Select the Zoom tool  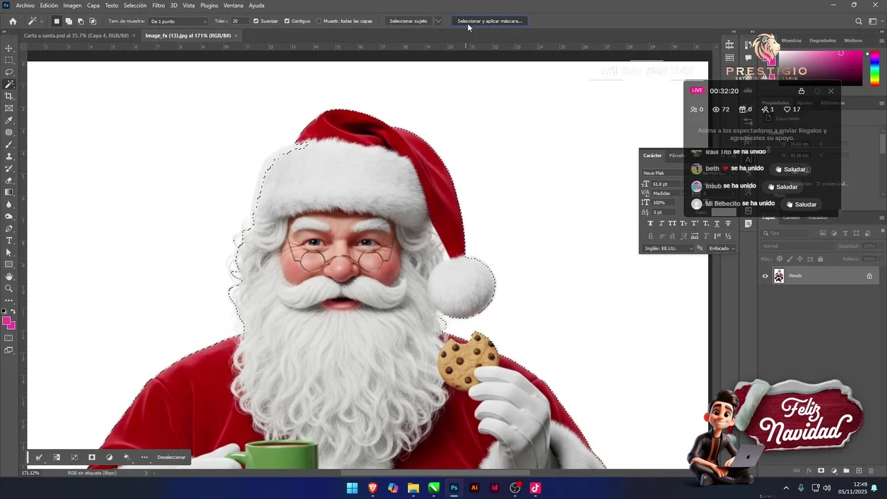pyautogui.click(x=9, y=288)
